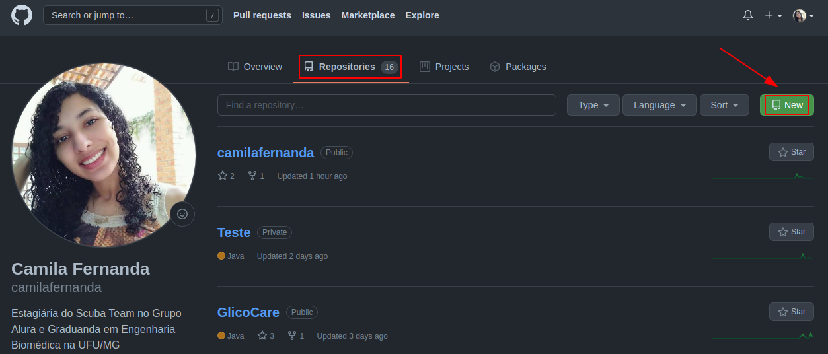Click the set status smiley icon
The width and height of the screenshot is (828, 354).
point(182,214)
